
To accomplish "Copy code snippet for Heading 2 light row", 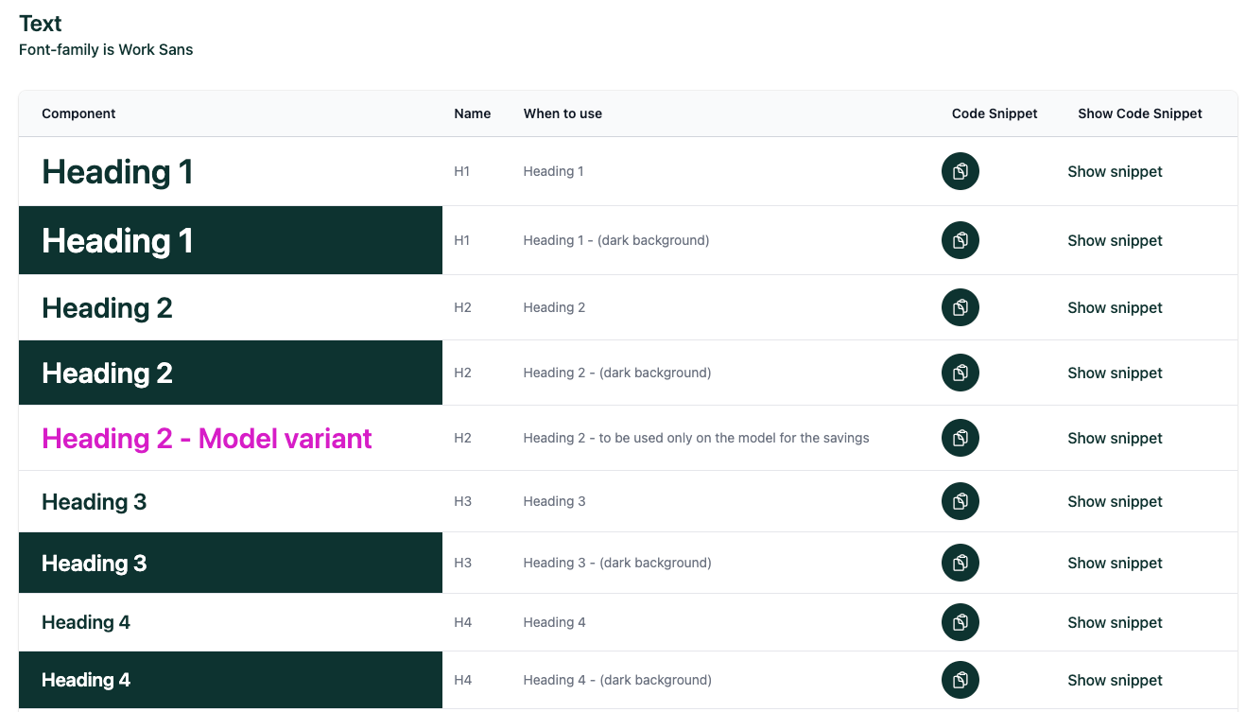I will 960,307.
